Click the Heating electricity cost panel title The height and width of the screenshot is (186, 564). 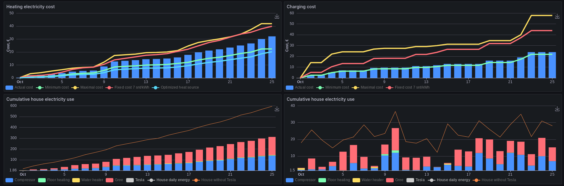coord(30,7)
